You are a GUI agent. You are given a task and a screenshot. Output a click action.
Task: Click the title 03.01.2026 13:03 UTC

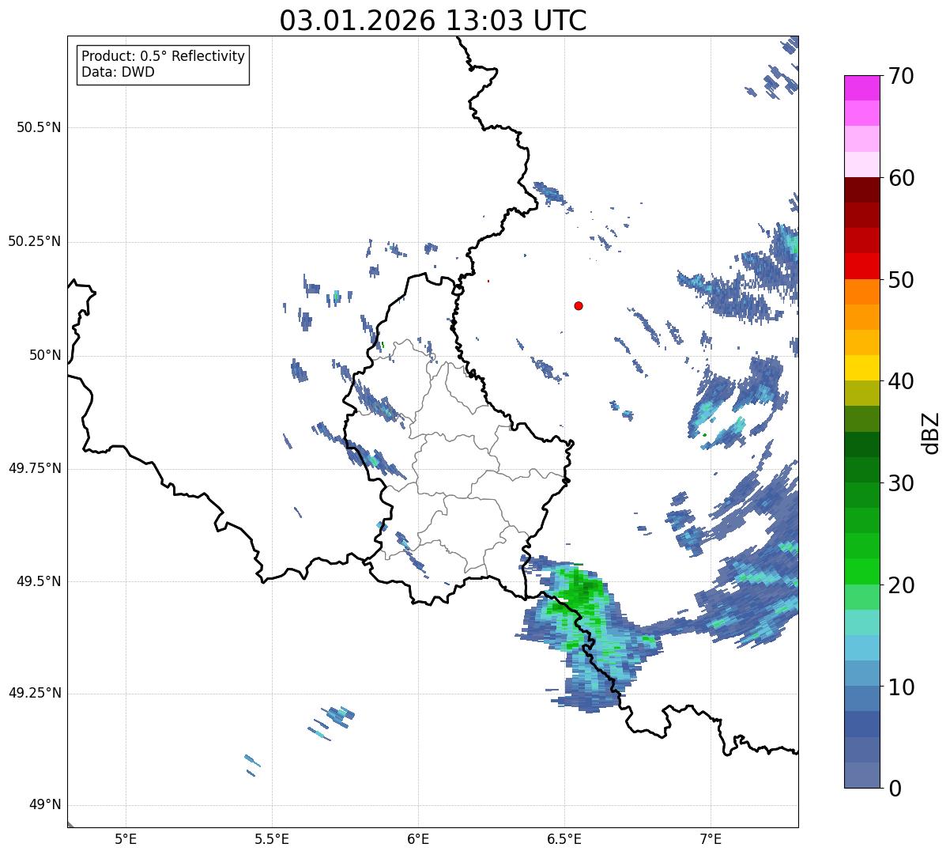pos(433,21)
